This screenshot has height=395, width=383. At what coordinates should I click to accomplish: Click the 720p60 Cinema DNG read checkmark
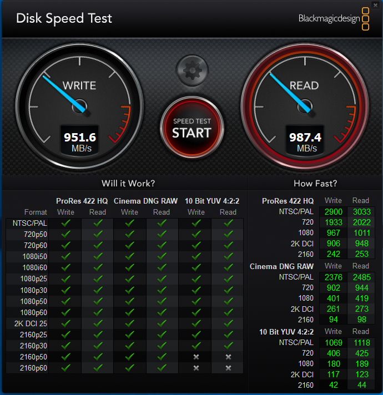pyautogui.click(x=162, y=245)
